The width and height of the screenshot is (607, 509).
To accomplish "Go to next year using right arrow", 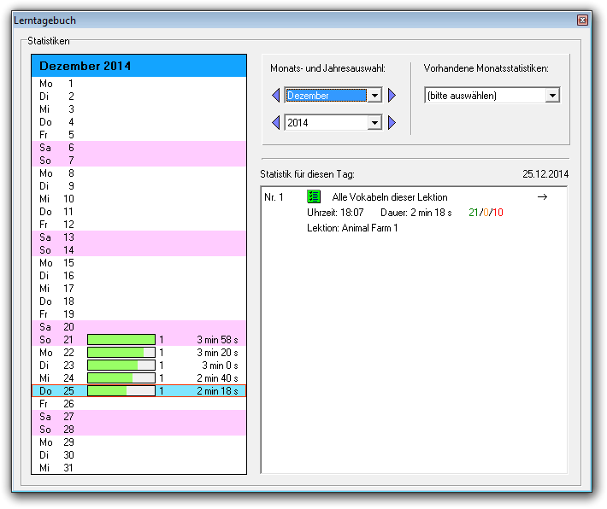I will [392, 123].
